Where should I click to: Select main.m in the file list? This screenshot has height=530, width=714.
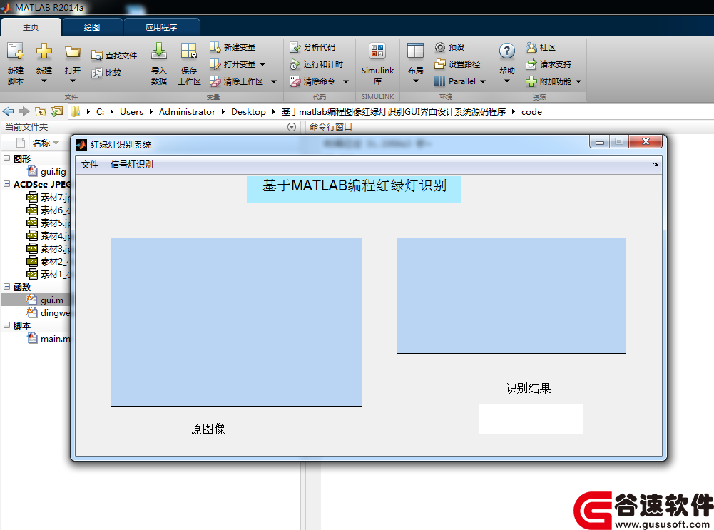(55, 338)
